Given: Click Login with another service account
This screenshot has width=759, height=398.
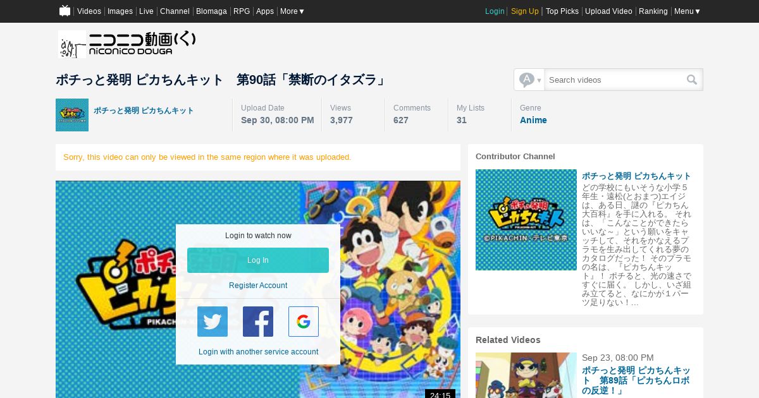Looking at the screenshot, I should (258, 352).
